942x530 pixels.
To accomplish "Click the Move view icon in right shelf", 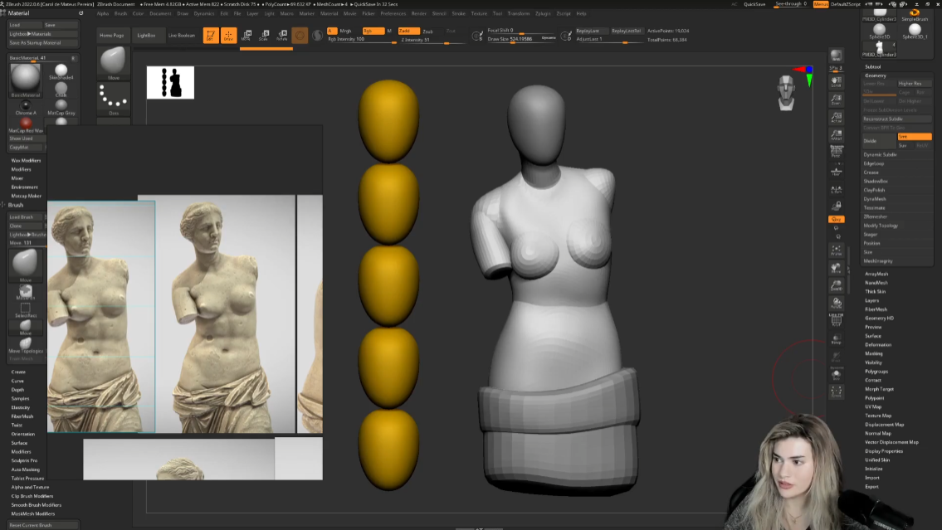I will [836, 268].
